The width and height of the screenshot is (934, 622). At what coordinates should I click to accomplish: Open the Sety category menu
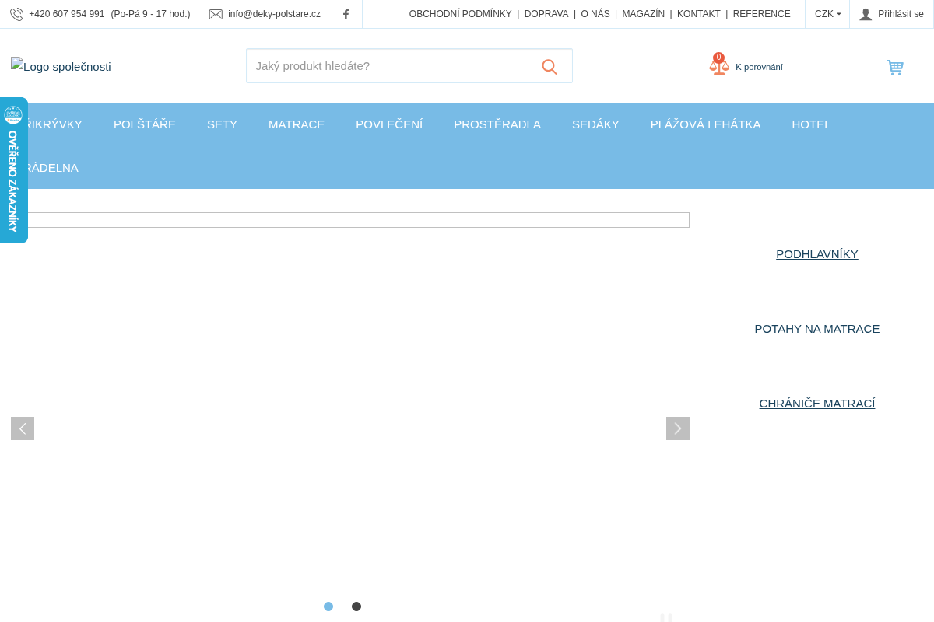[222, 124]
